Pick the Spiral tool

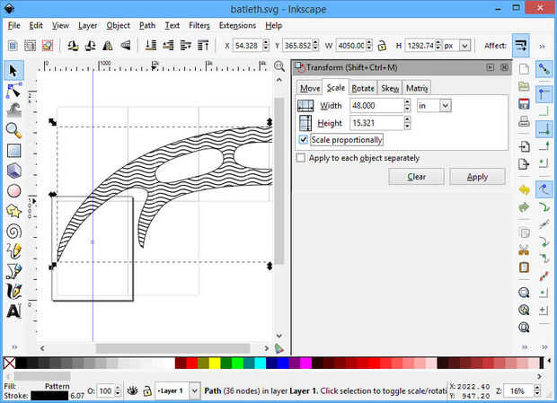click(x=13, y=231)
